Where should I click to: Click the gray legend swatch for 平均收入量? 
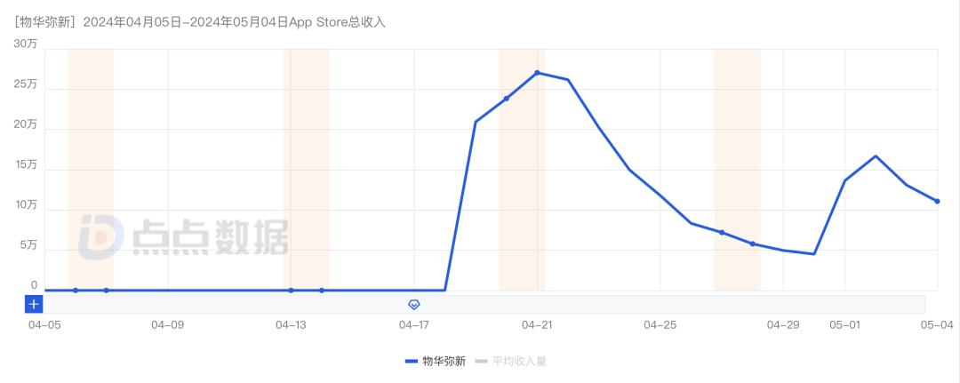pos(481,362)
